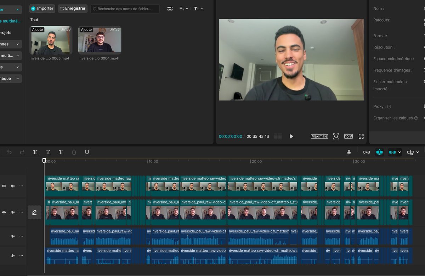
Task: Click the Résolution label in details
Action: coord(384,47)
